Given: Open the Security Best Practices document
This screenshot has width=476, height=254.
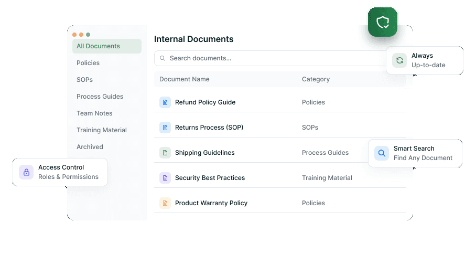Looking at the screenshot, I should pos(210,178).
